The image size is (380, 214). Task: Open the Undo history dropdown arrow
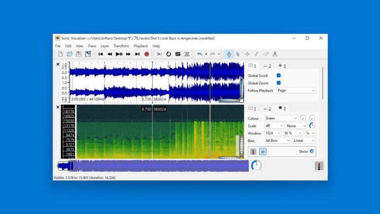pos(206,54)
